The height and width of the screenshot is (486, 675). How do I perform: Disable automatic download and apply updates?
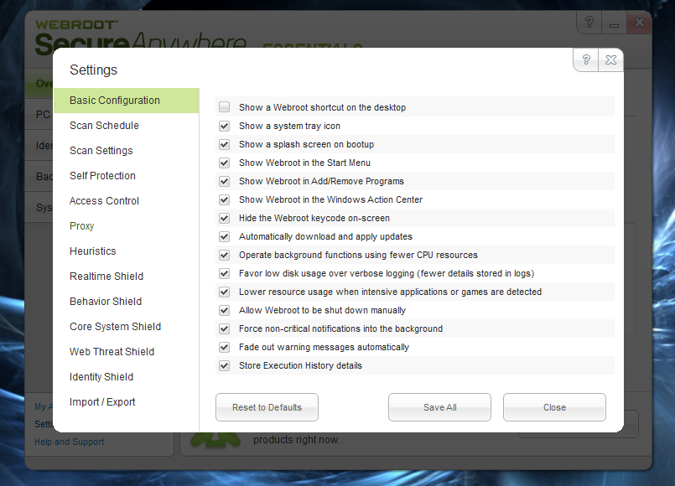coord(224,236)
